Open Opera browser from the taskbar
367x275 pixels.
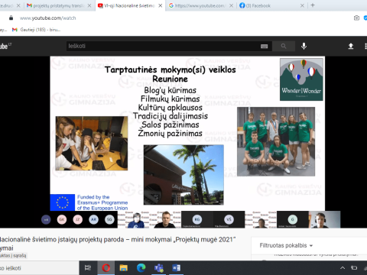[106, 268]
